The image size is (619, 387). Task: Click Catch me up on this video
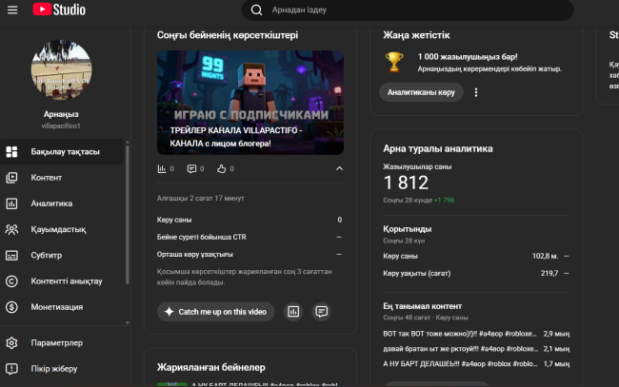(216, 312)
